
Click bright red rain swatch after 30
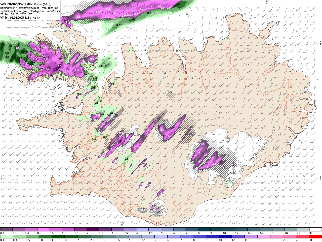(x=315, y=236)
